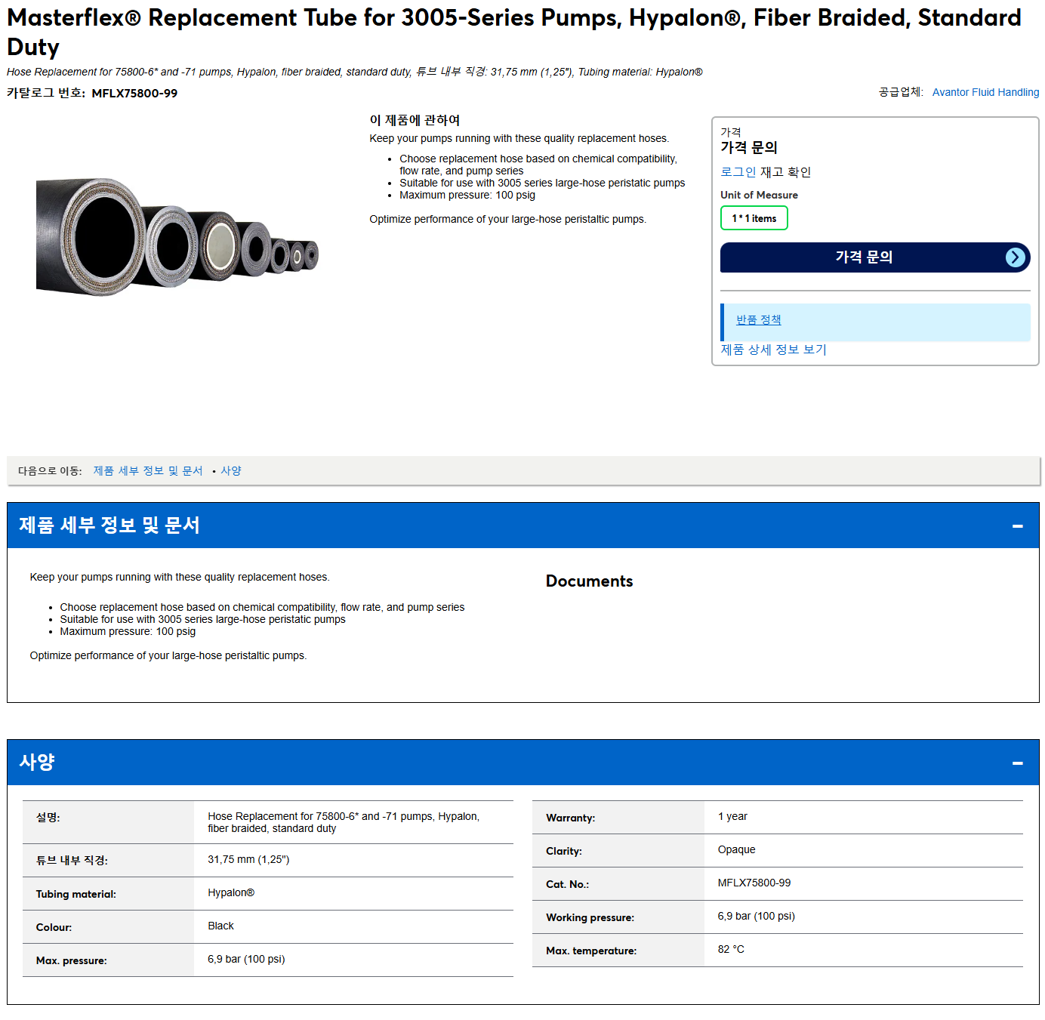Select catalog number MFLX75800-99 near title
This screenshot has height=1020, width=1045.
pyautogui.click(x=134, y=94)
